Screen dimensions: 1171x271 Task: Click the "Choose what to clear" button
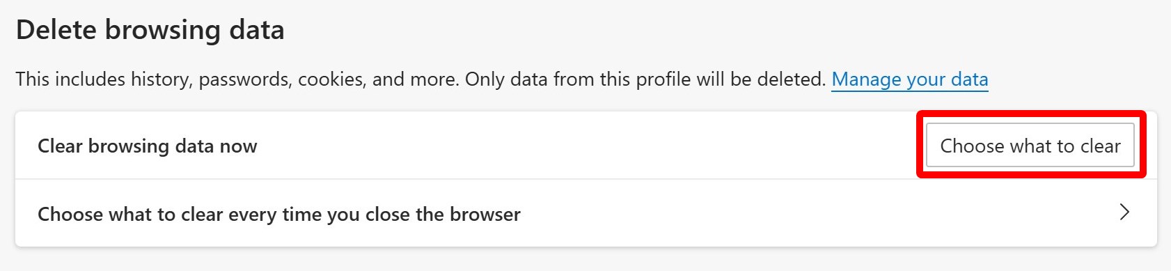click(1030, 146)
